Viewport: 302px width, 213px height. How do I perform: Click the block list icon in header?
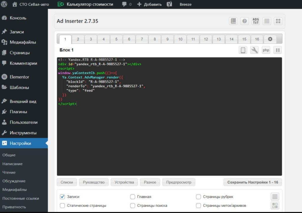click(267, 21)
